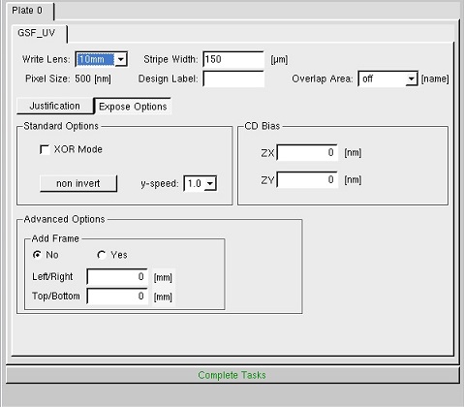Select the Yes radio button for Add Frame
Image resolution: width=464 pixels, height=407 pixels.
(102, 255)
